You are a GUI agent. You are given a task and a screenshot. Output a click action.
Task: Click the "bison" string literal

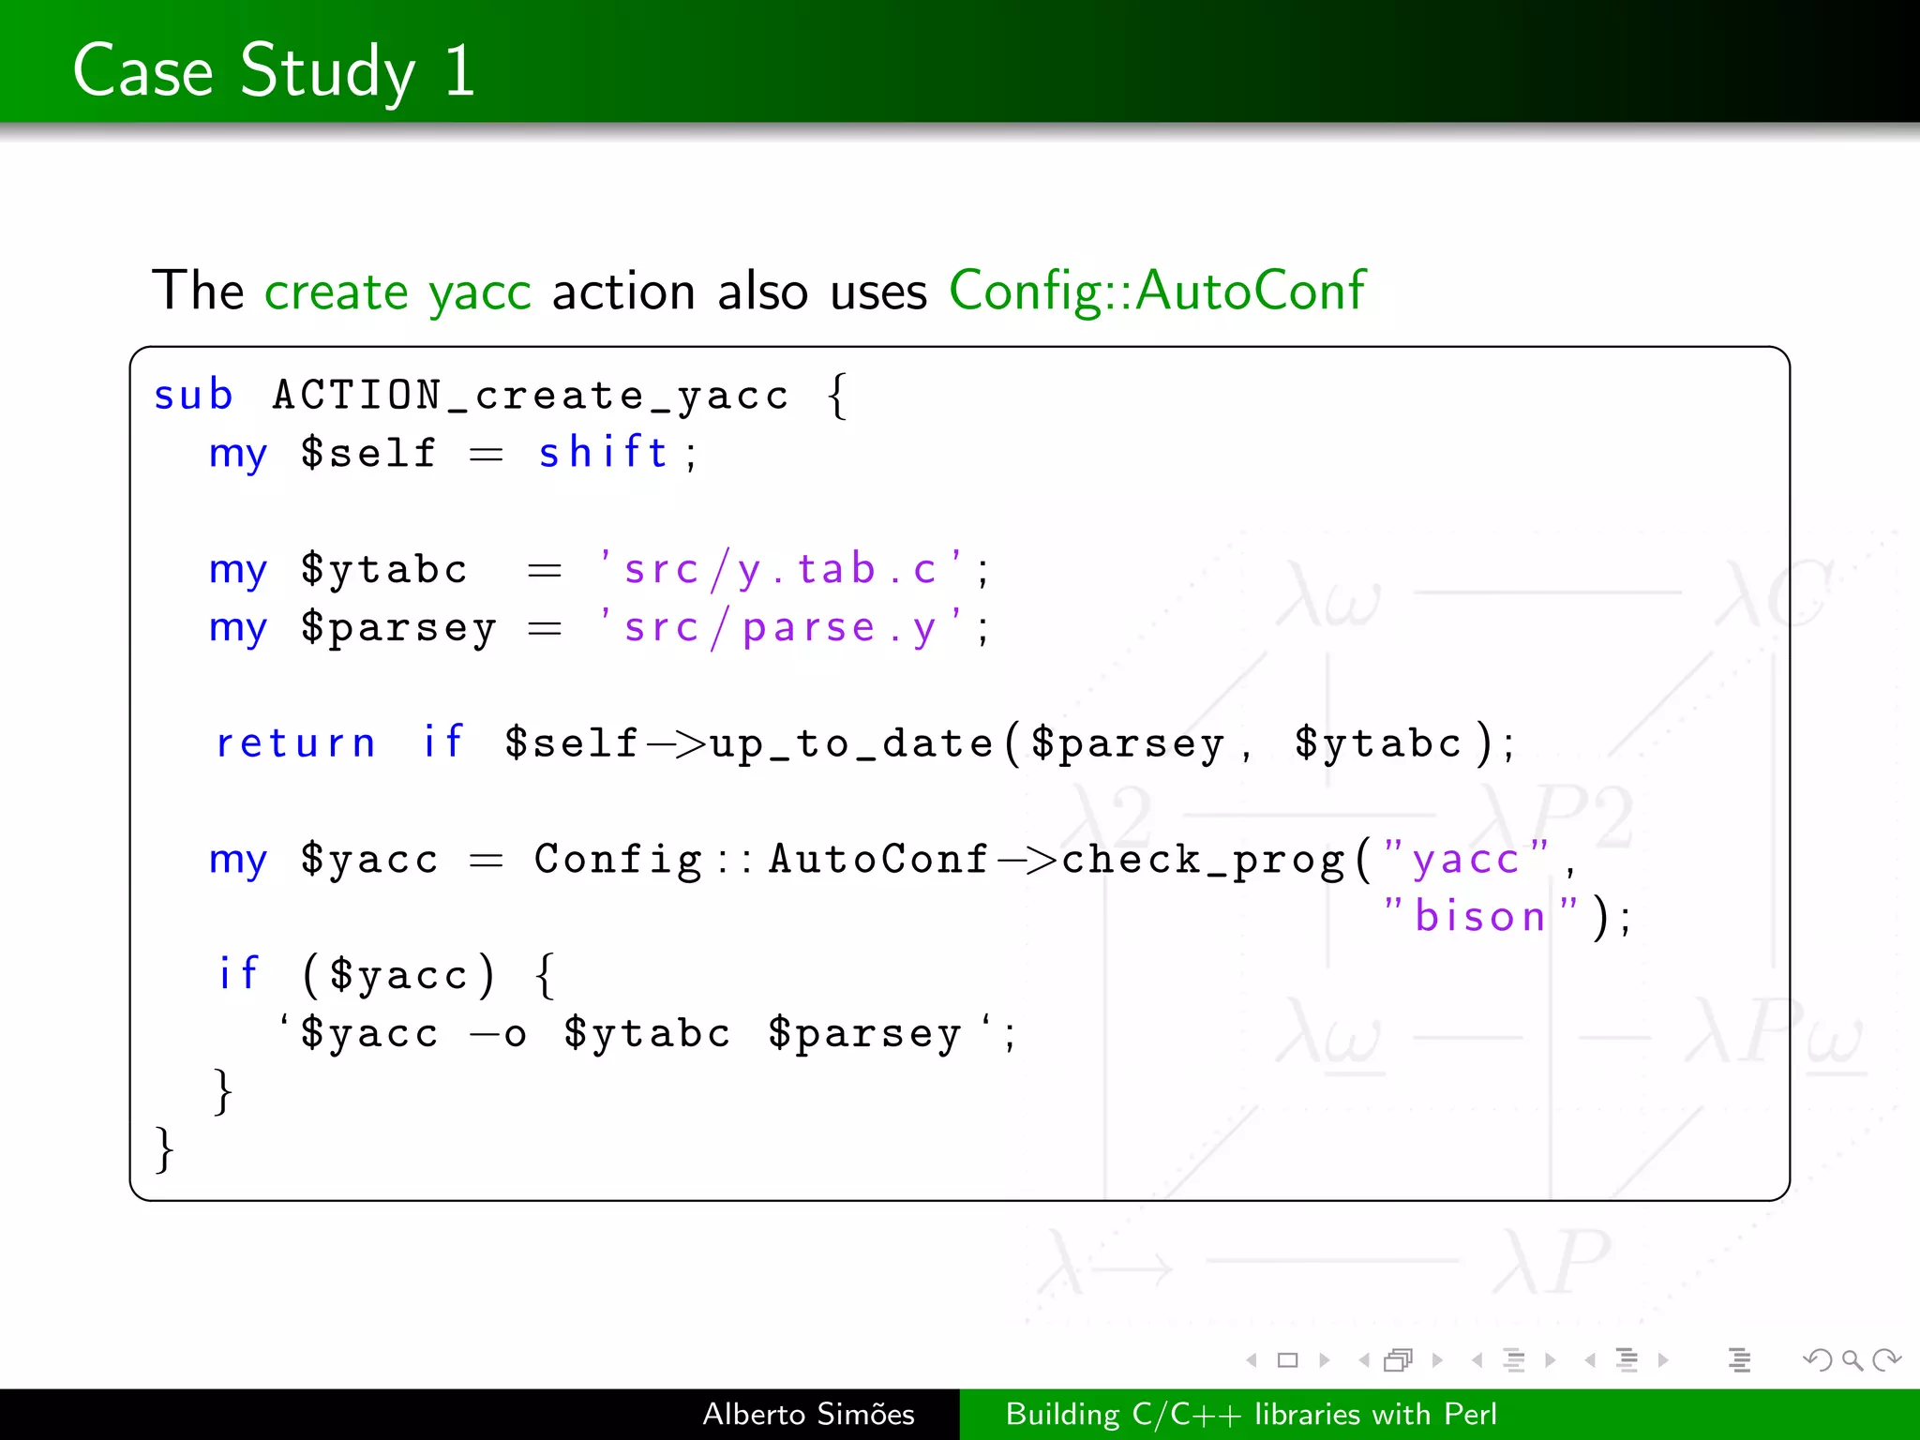1481,916
